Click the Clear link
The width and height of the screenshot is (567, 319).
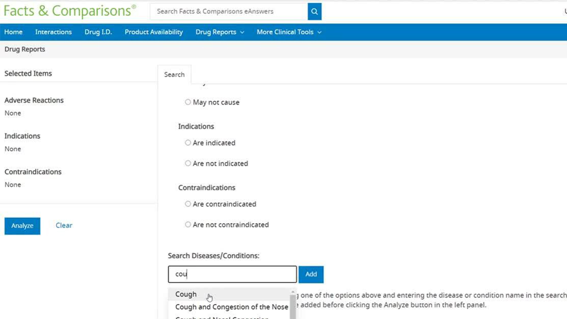pyautogui.click(x=64, y=226)
